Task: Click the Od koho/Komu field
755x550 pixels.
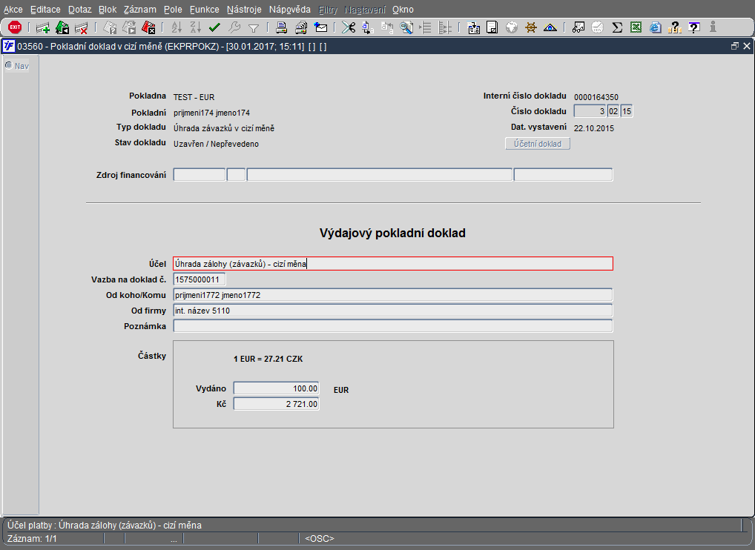Action: [x=393, y=295]
